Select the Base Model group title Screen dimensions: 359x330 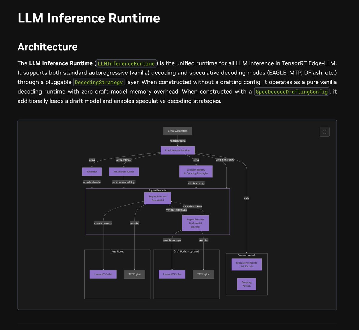117,252
